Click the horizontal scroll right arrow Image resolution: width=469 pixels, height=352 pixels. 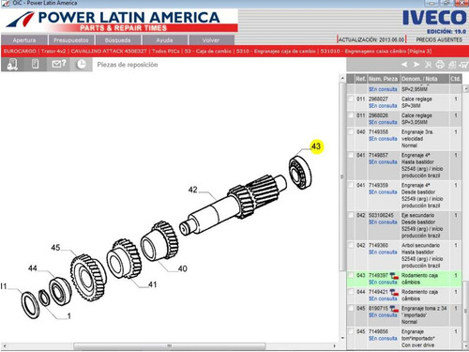[x=335, y=346]
